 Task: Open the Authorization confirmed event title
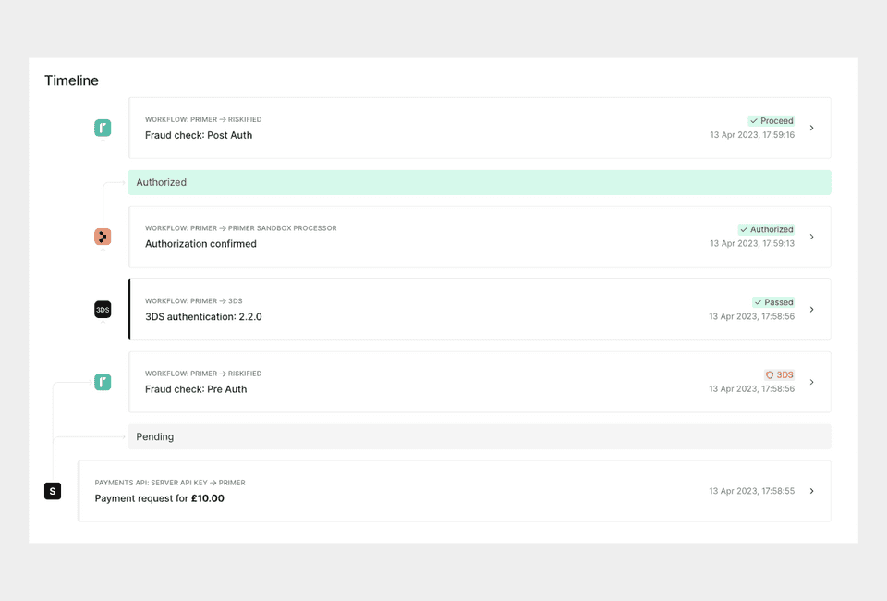(200, 244)
